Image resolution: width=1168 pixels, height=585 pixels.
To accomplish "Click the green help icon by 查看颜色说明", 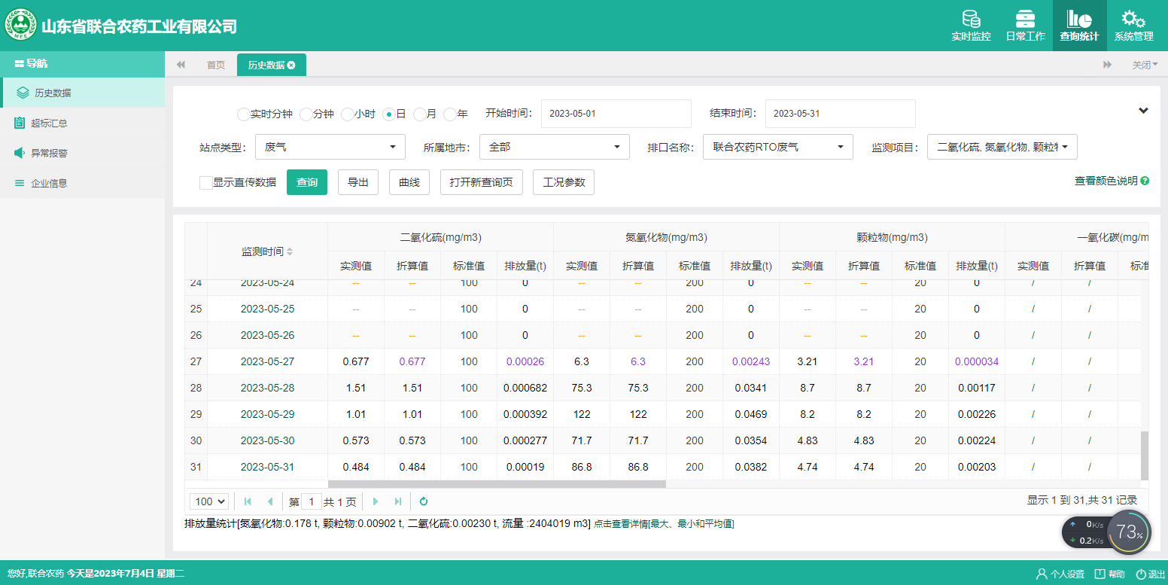I will pyautogui.click(x=1145, y=181).
